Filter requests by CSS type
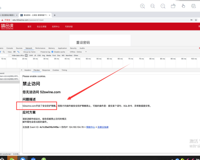This screenshot has height=160, width=200. coord(39,55)
